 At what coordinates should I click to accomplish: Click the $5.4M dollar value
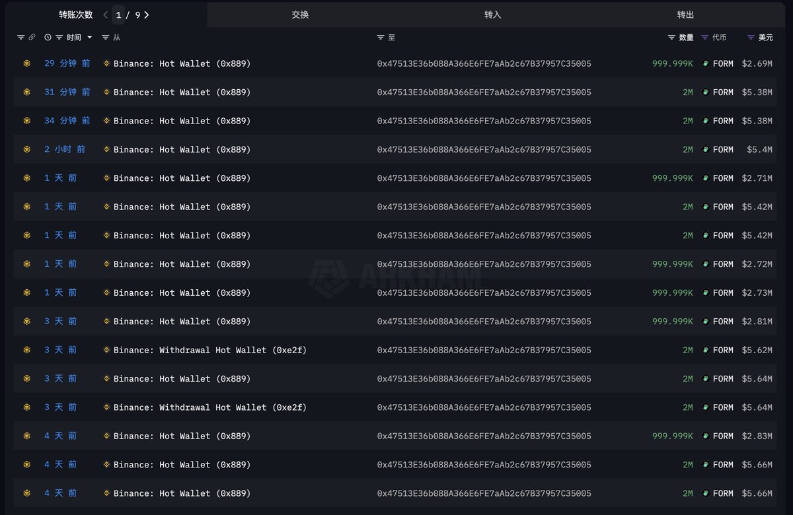pyautogui.click(x=759, y=149)
